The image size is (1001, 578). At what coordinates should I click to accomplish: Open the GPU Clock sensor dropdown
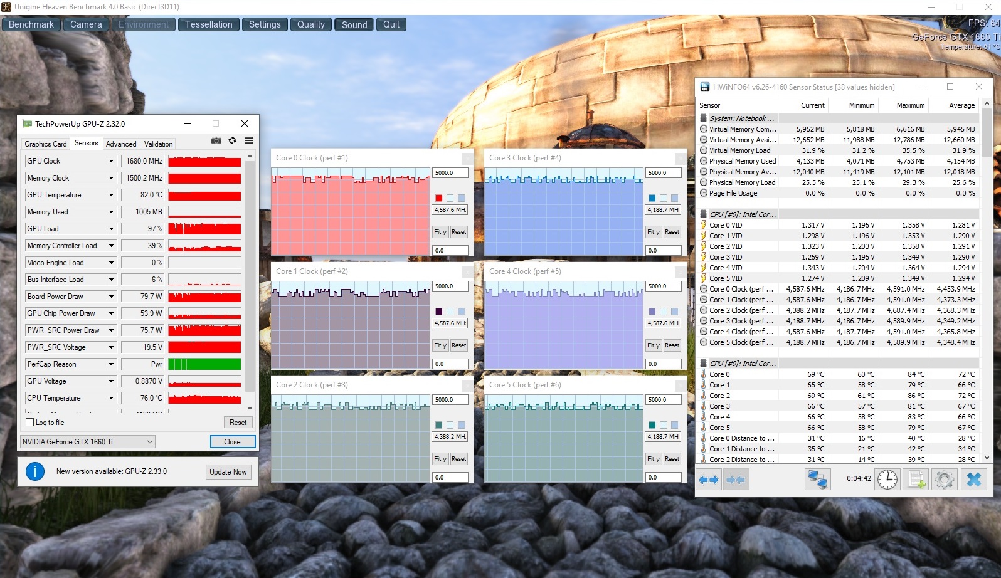point(111,161)
